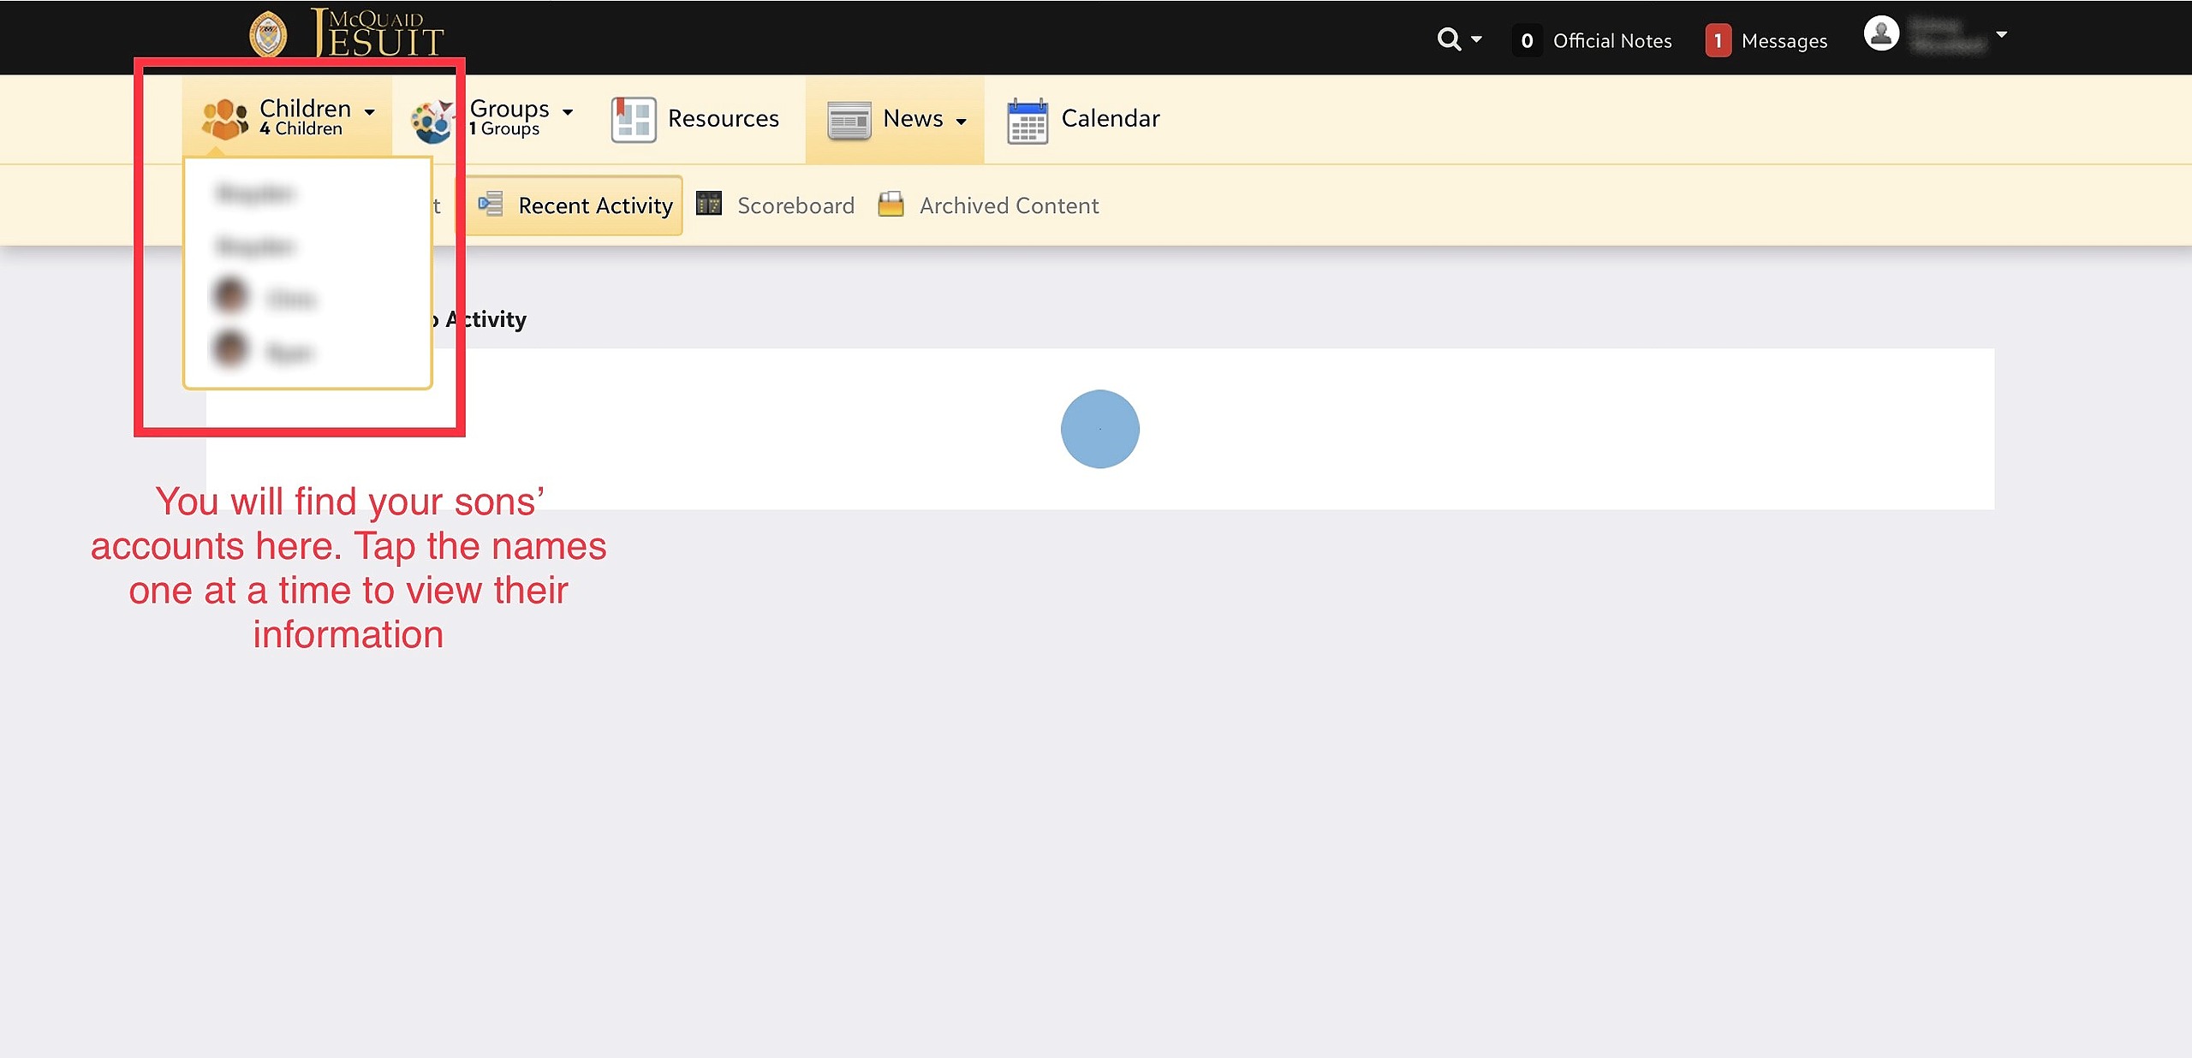The height and width of the screenshot is (1058, 2192).
Task: Click the Resources bookmark icon
Action: tap(633, 119)
